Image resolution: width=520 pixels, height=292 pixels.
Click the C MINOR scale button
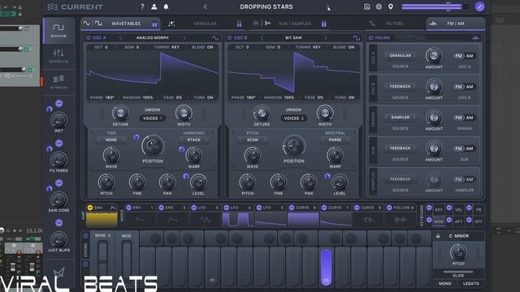[x=458, y=236]
